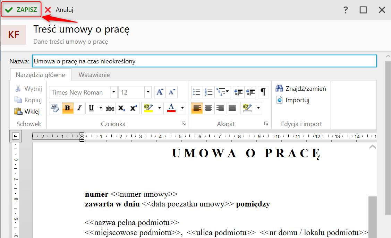Click the Nazwa name input field
Viewport: 391px width, 238px height.
click(204, 61)
